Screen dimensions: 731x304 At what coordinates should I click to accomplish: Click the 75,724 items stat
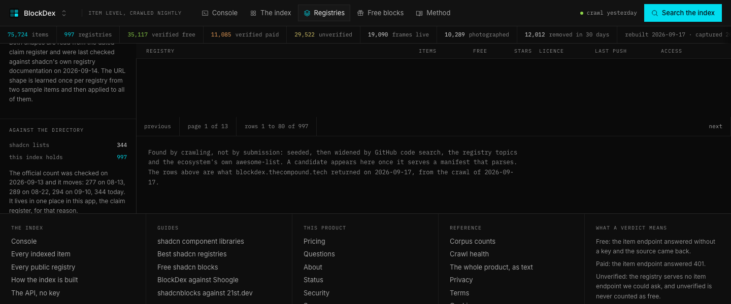[x=28, y=34]
